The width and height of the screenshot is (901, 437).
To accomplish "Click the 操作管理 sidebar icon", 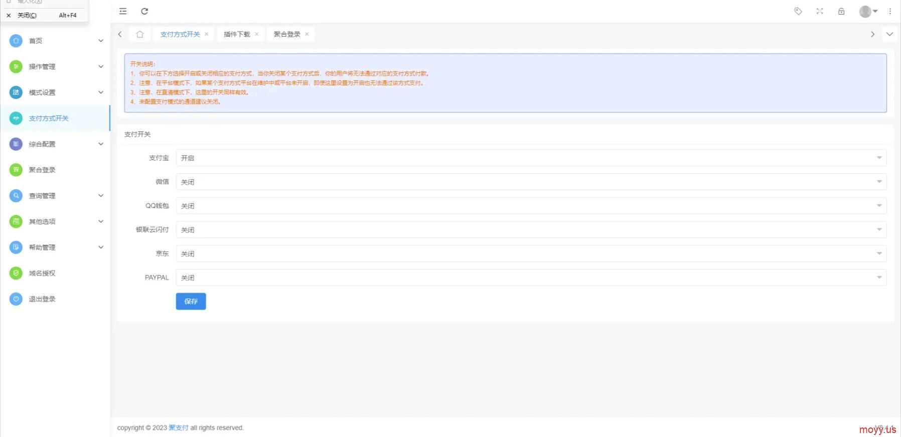I will tap(16, 66).
